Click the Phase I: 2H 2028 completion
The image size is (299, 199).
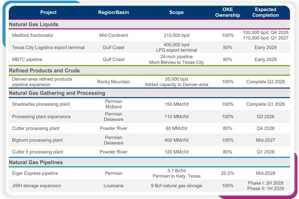pos(265,183)
